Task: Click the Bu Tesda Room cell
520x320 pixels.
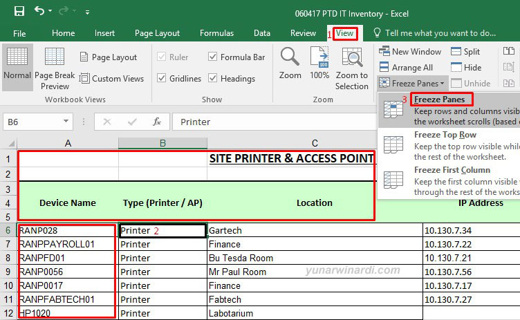Action: (315, 258)
